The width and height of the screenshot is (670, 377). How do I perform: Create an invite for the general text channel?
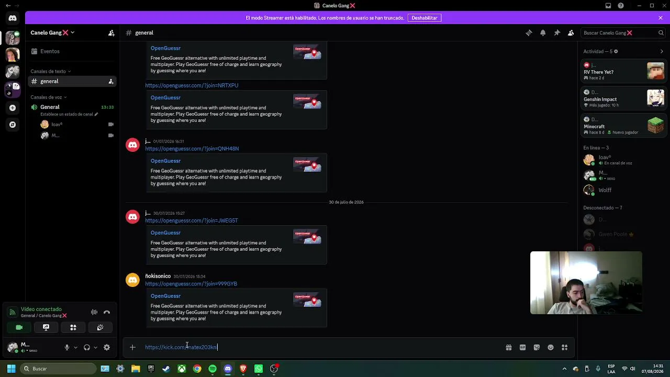click(x=111, y=82)
